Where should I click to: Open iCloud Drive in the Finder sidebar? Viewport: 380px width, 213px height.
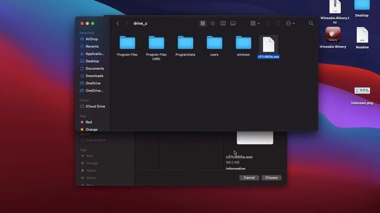point(93,106)
